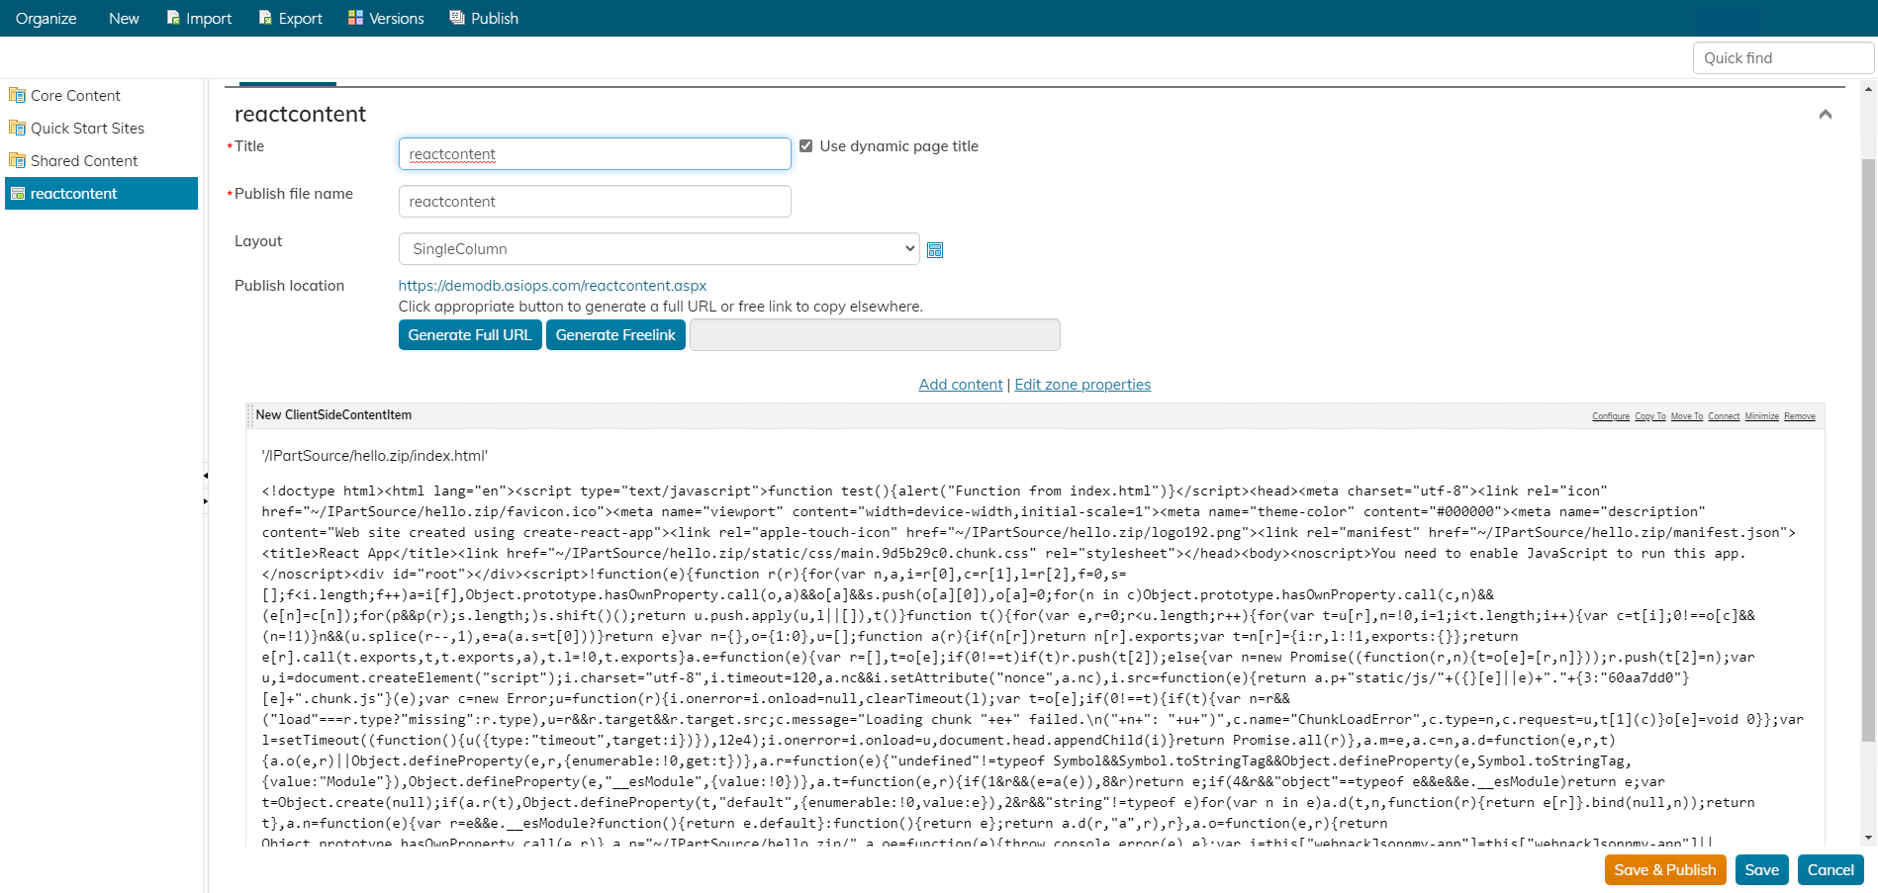1878x893 pixels.
Task: Open the New menu
Action: click(x=124, y=18)
